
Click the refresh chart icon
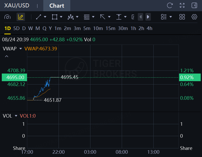170,6
